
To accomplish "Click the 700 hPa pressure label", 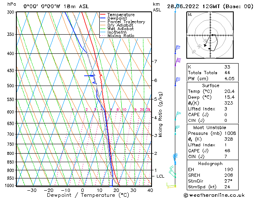I will [x=11, y=134].
